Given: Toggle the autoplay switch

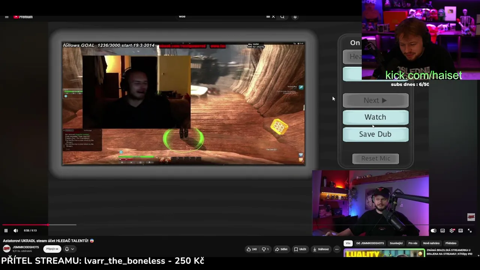Looking at the screenshot, I should tap(433, 231).
